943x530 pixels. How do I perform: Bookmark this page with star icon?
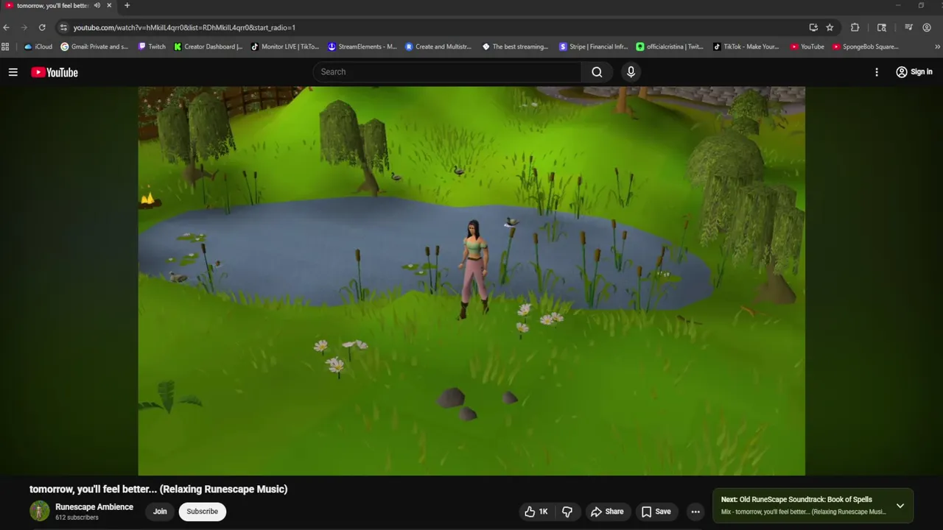830,27
